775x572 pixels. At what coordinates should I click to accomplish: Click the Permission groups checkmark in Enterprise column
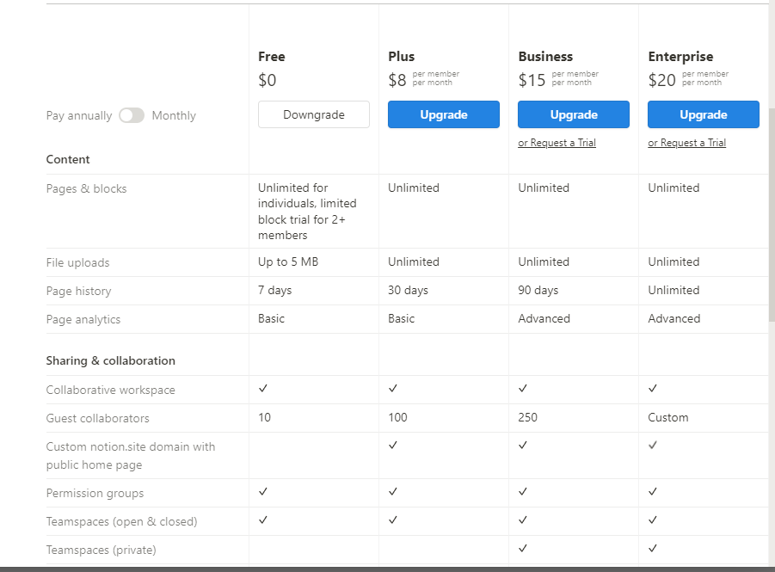[653, 492]
